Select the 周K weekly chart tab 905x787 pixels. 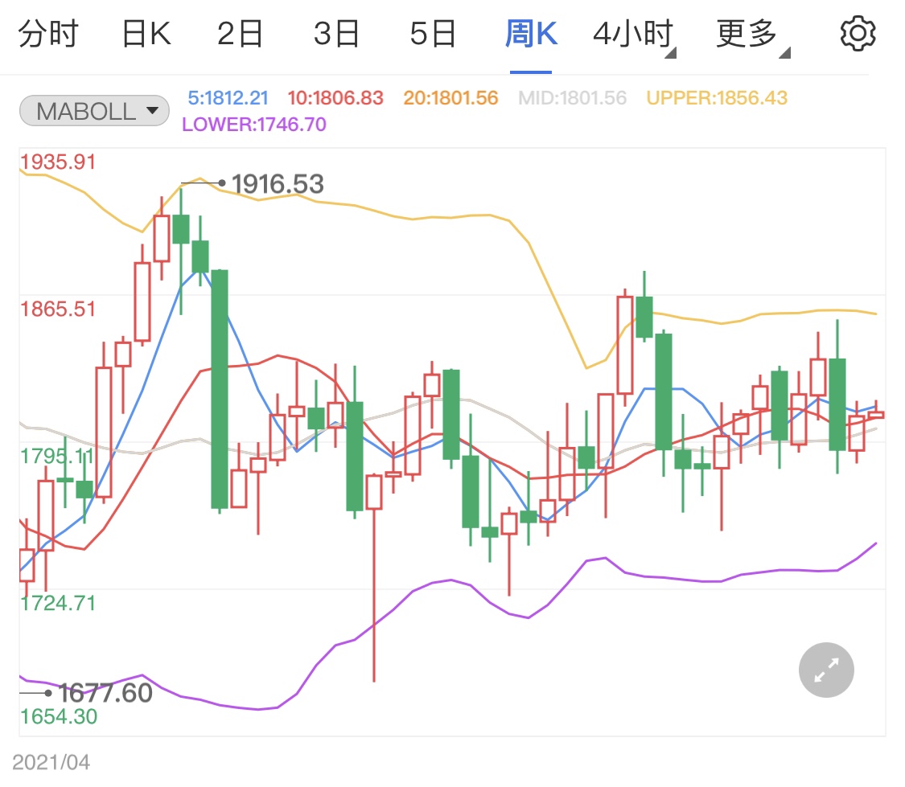coord(531,35)
